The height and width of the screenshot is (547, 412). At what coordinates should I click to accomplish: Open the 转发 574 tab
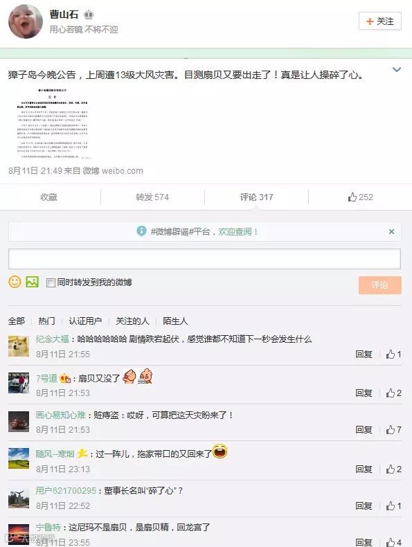point(152,197)
